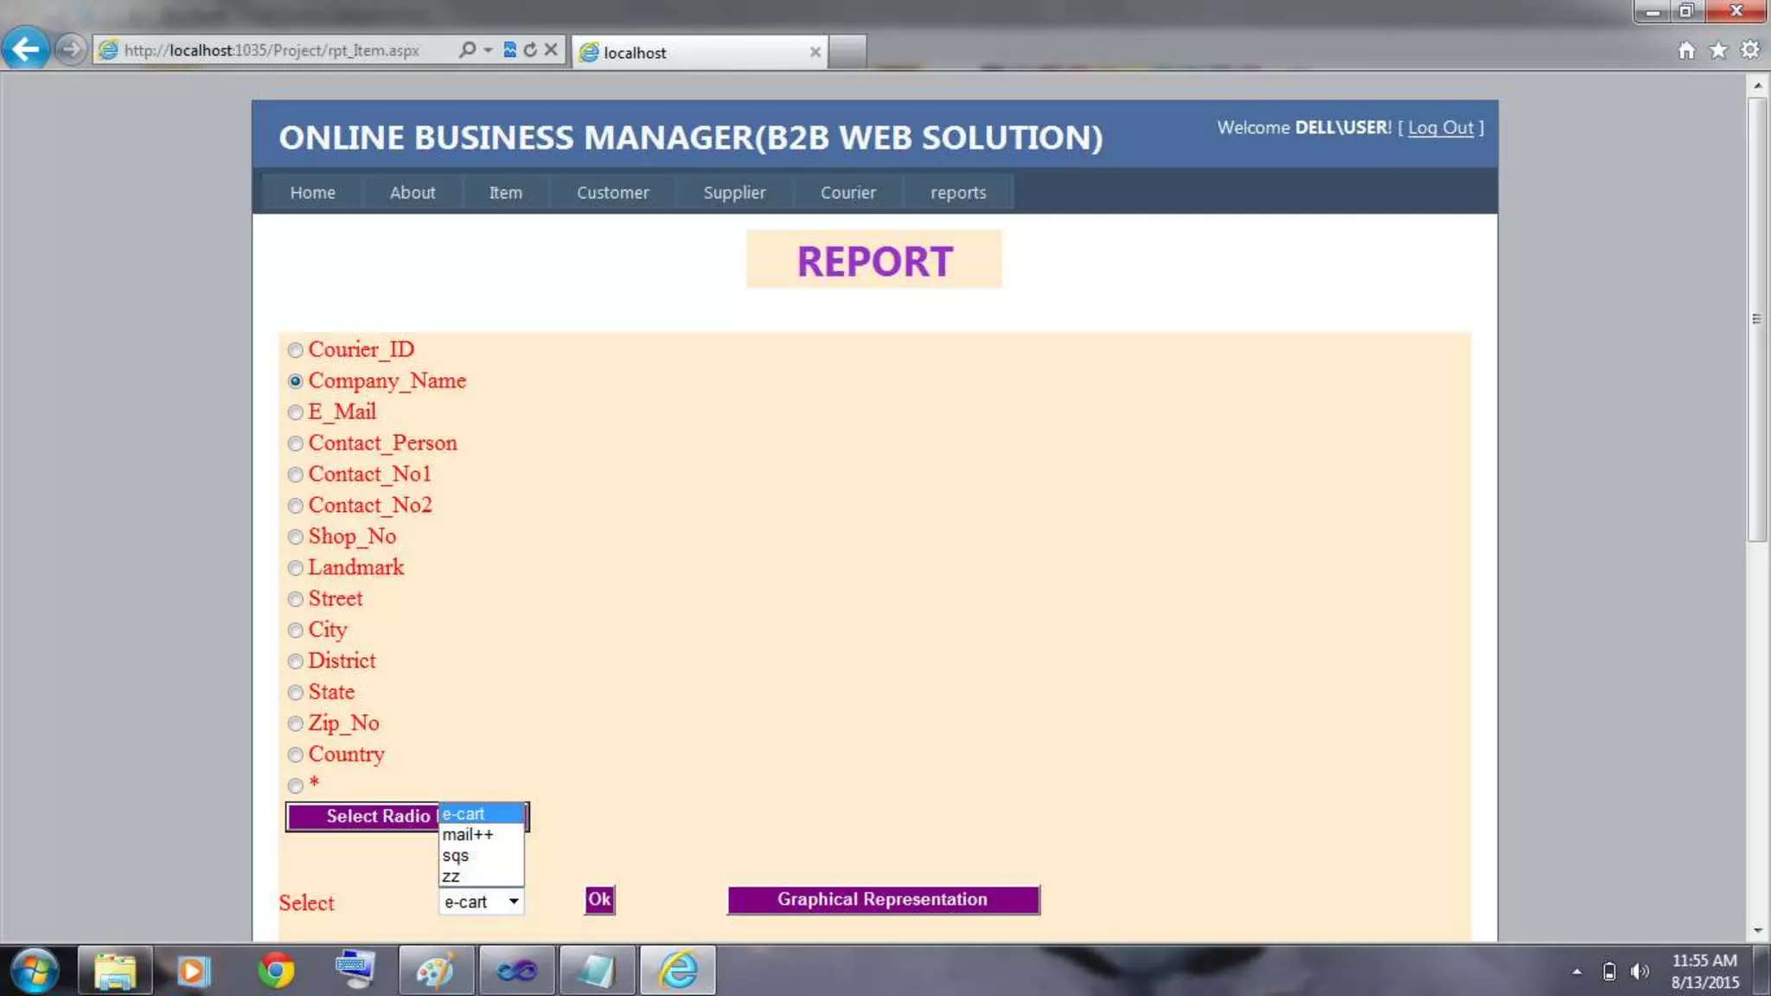Click the taskbar volume speaker icon
The image size is (1771, 996).
coord(1639,971)
